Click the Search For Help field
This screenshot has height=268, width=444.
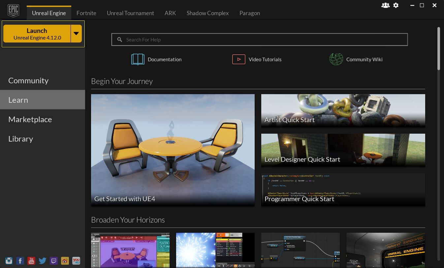260,39
